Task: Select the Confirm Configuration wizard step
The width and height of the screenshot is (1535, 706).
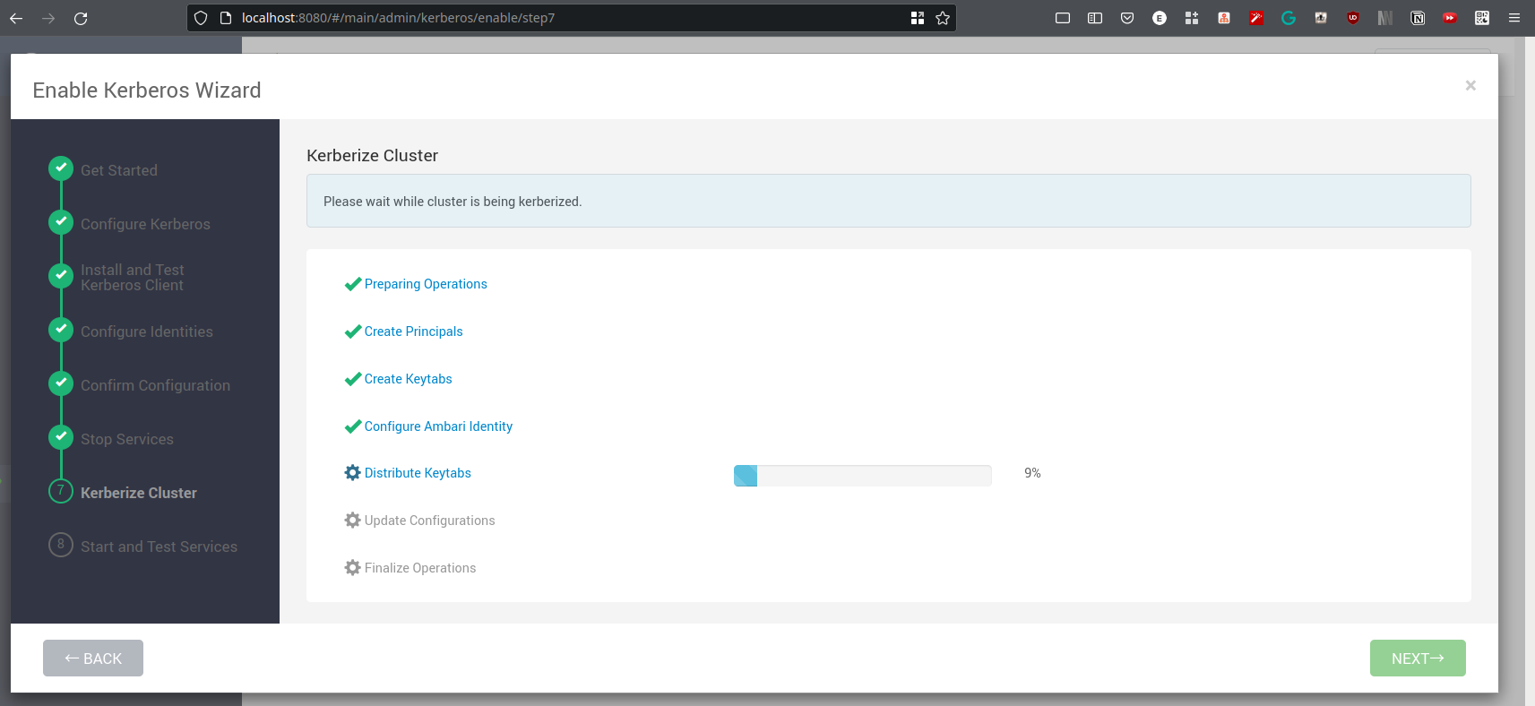Action: click(155, 385)
